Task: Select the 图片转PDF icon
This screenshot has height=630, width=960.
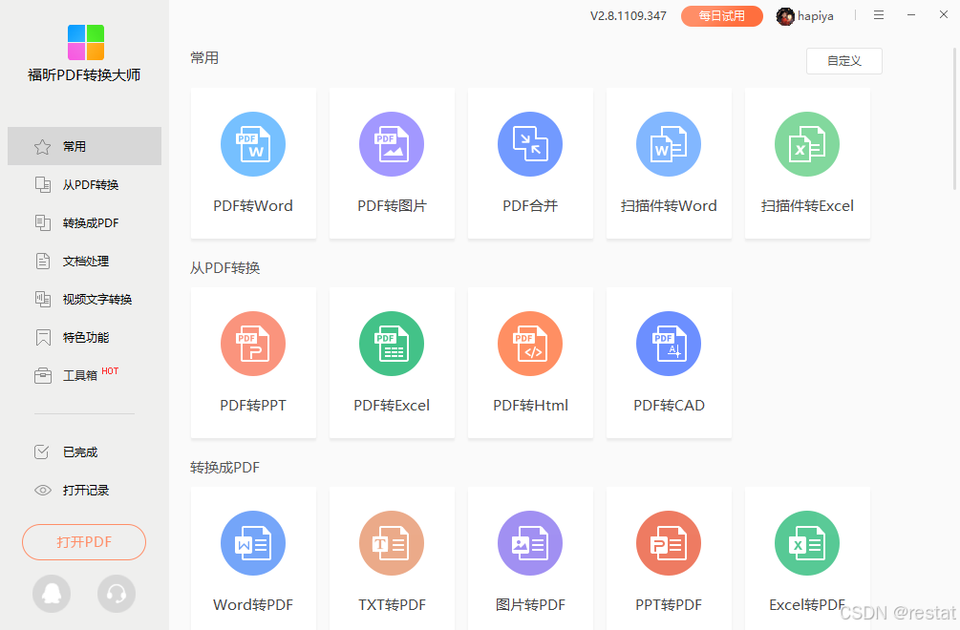Action: [x=530, y=543]
